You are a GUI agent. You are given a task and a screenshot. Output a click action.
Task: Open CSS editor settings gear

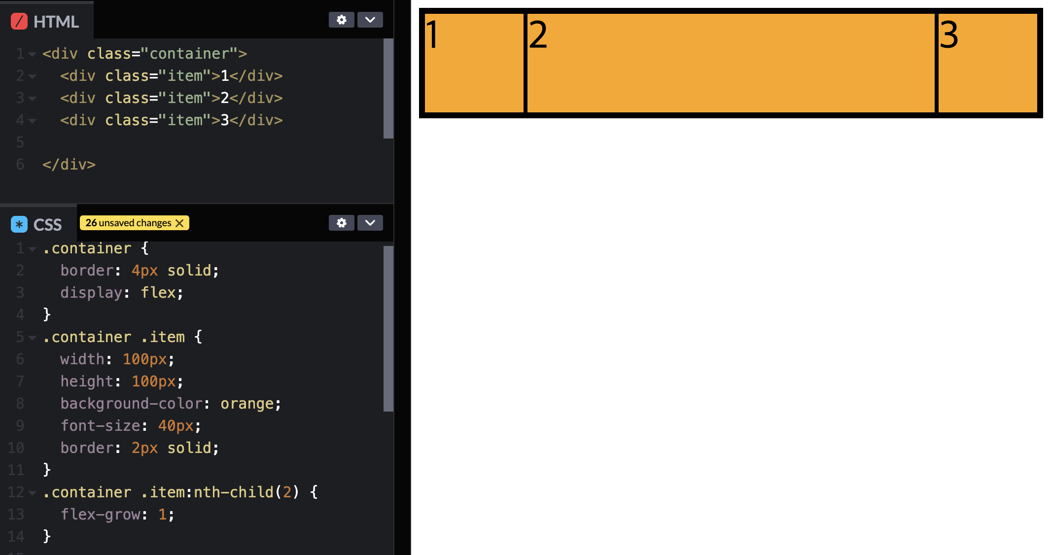click(x=341, y=223)
